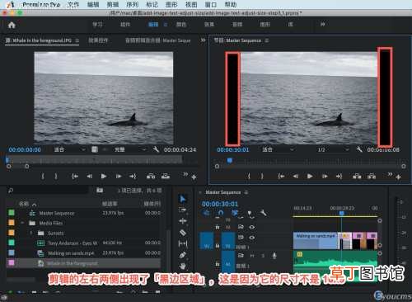This screenshot has width=412, height=302.
Task: Open the 编辑 menu
Action: [93, 4]
